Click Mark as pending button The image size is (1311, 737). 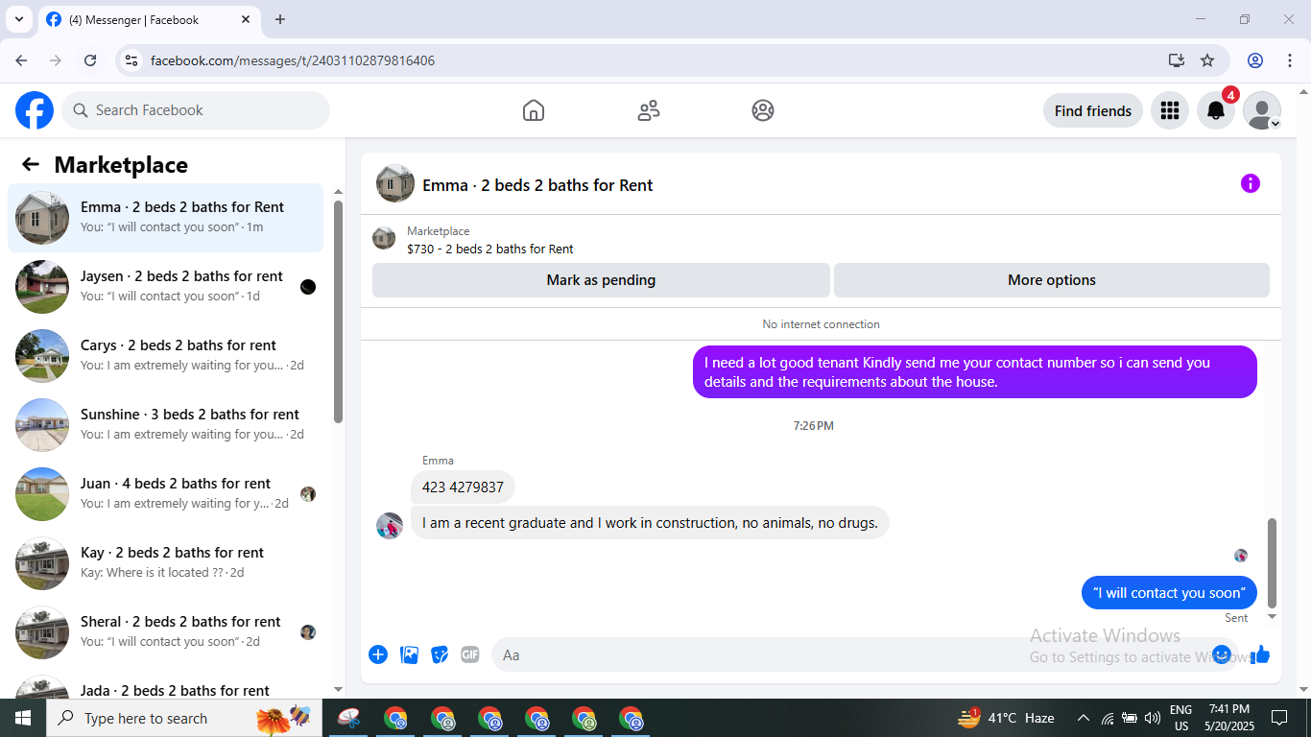[601, 280]
